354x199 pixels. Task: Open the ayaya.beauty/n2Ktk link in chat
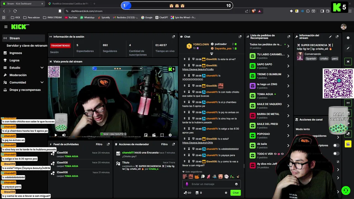coord(197,143)
